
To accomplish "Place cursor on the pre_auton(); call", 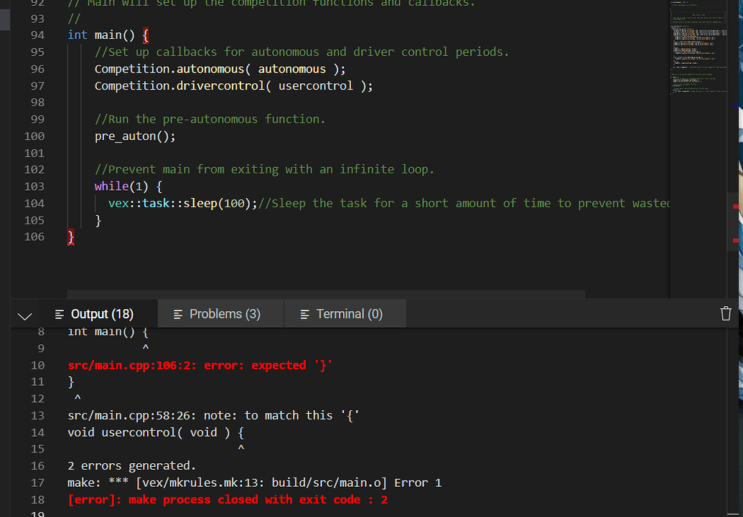I will coord(135,136).
